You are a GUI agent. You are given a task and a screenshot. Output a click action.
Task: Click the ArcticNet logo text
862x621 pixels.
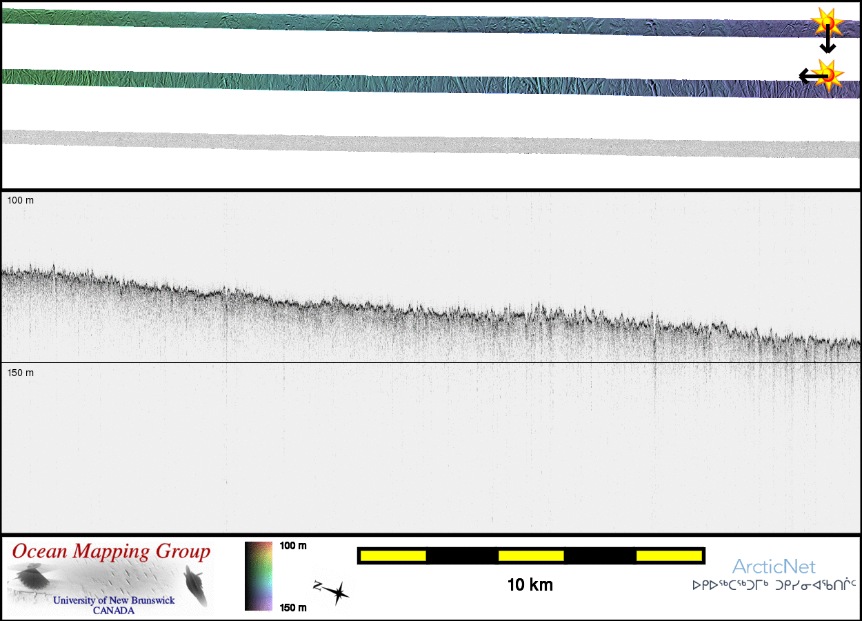[x=774, y=567]
